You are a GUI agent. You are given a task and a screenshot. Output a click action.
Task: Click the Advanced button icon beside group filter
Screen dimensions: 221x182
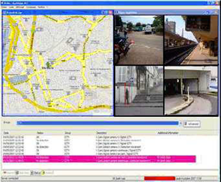pyautogui.click(x=186, y=124)
